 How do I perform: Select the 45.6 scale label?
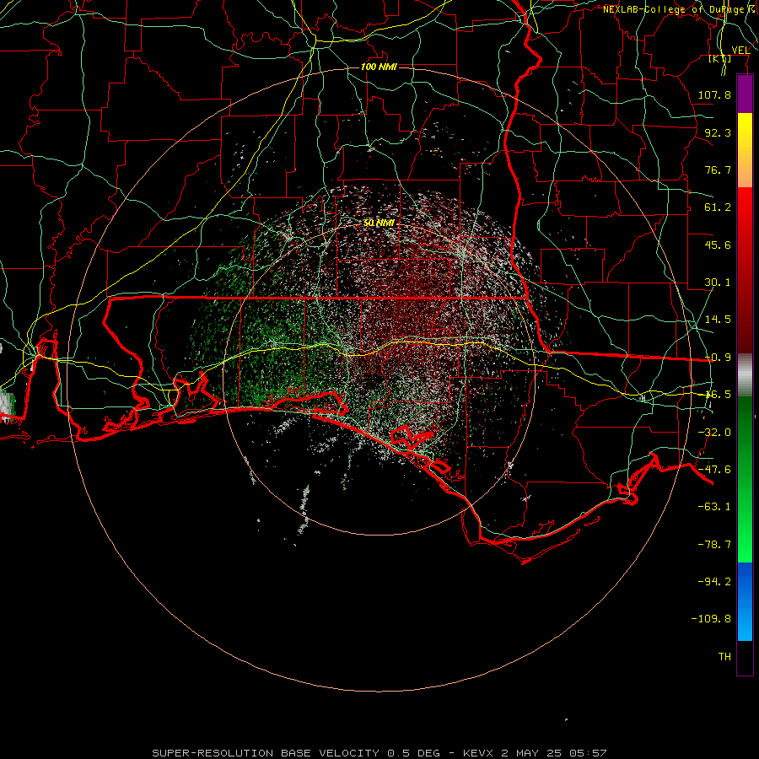pyautogui.click(x=718, y=245)
